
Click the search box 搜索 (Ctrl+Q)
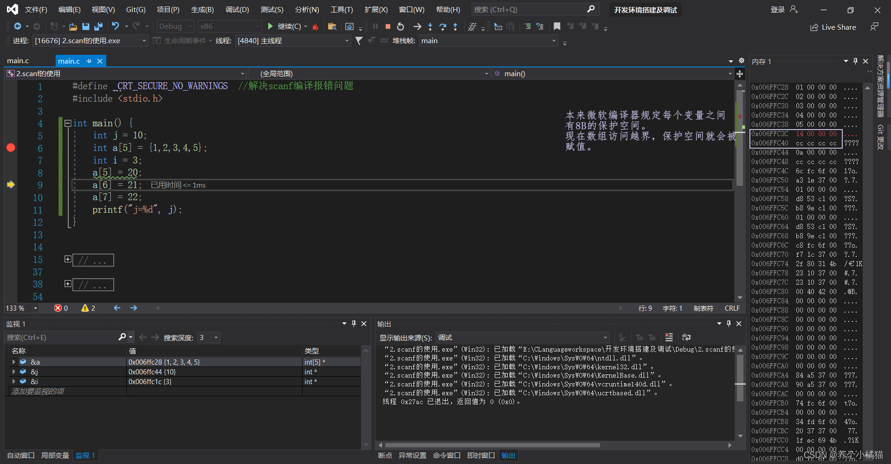click(x=535, y=9)
